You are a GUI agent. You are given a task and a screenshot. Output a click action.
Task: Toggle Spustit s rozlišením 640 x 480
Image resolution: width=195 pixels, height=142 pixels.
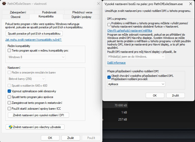[9, 86]
